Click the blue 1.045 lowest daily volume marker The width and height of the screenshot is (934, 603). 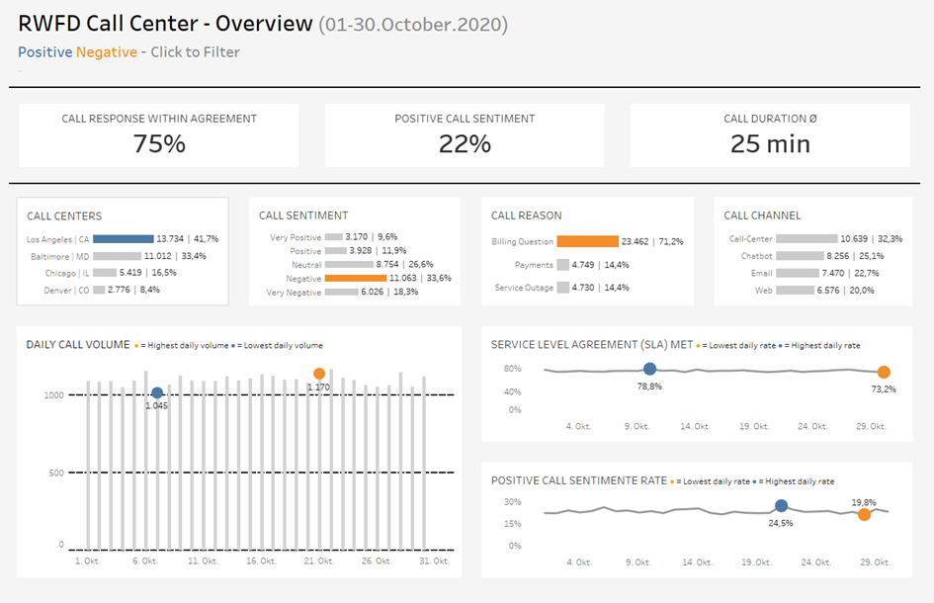[x=157, y=393]
